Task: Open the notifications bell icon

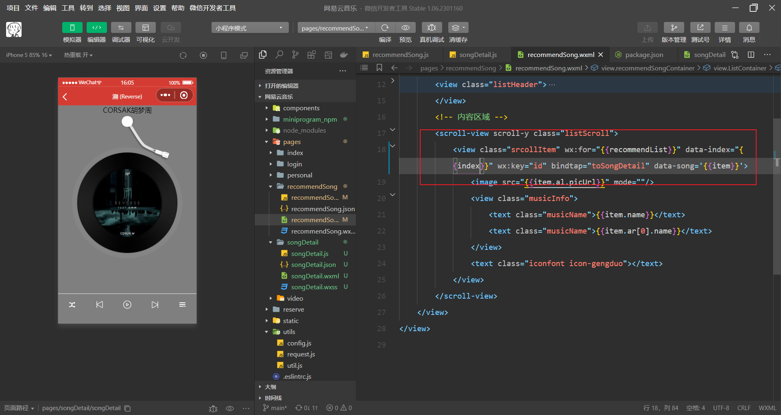Action: [x=749, y=28]
